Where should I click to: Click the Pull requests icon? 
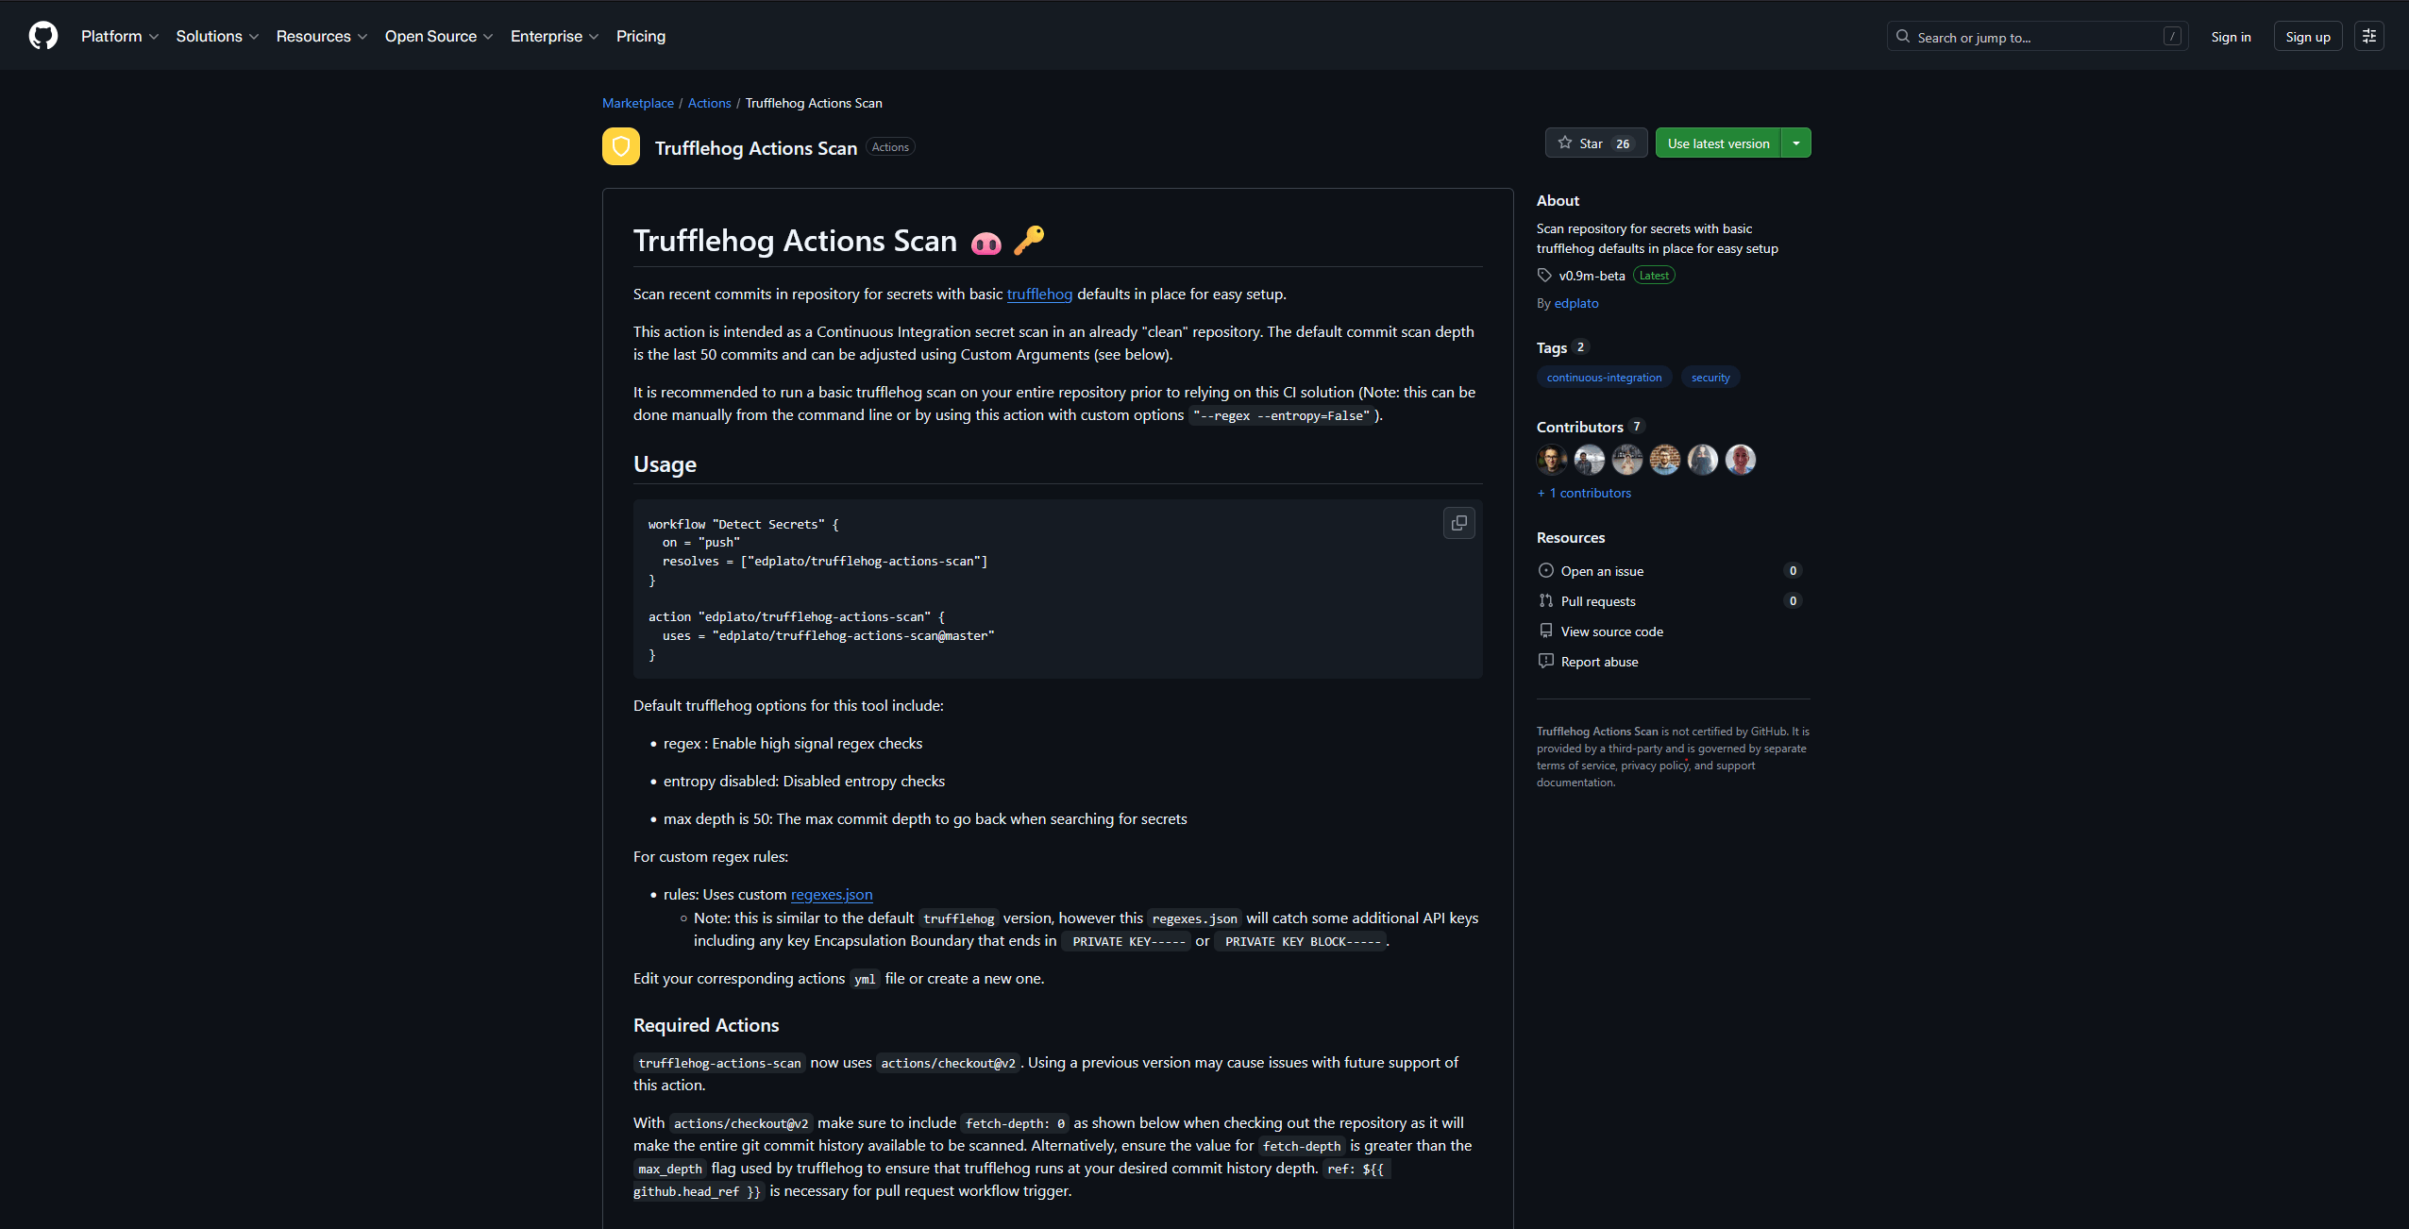pyautogui.click(x=1545, y=600)
